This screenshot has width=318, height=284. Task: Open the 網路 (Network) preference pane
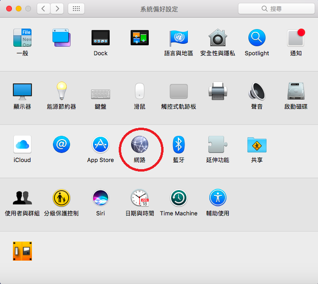(140, 144)
